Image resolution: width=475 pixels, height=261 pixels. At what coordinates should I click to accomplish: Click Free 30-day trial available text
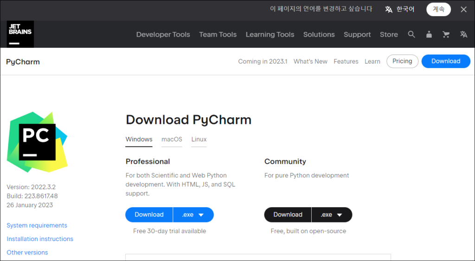pos(170,231)
